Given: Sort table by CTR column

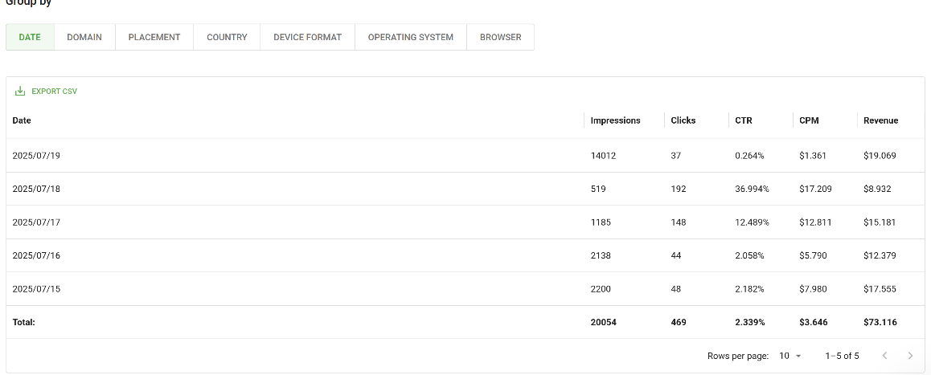Looking at the screenshot, I should coord(744,120).
